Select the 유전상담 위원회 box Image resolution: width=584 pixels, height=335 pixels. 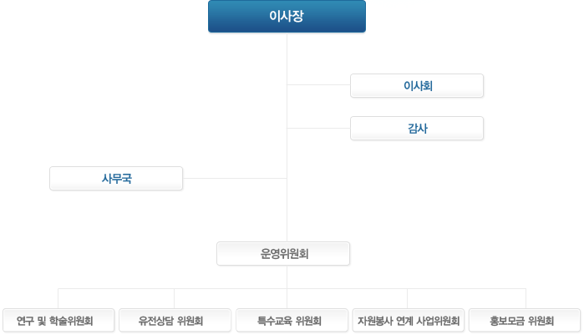coord(175,320)
